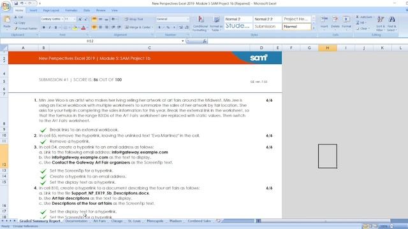Viewport: 408px width, 229px height.
Task: Open the Data ribbon tab
Action: tap(87, 10)
